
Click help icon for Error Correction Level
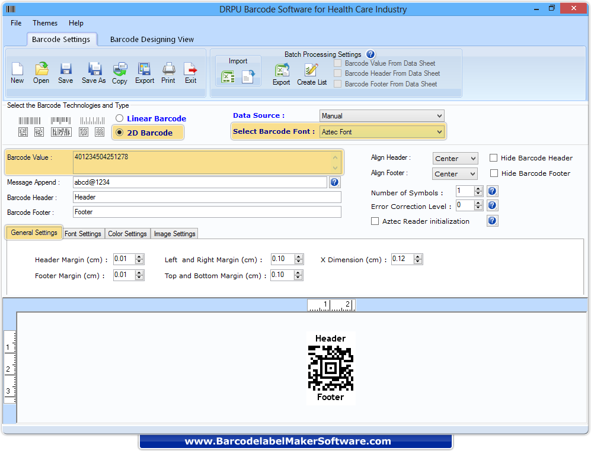(492, 205)
